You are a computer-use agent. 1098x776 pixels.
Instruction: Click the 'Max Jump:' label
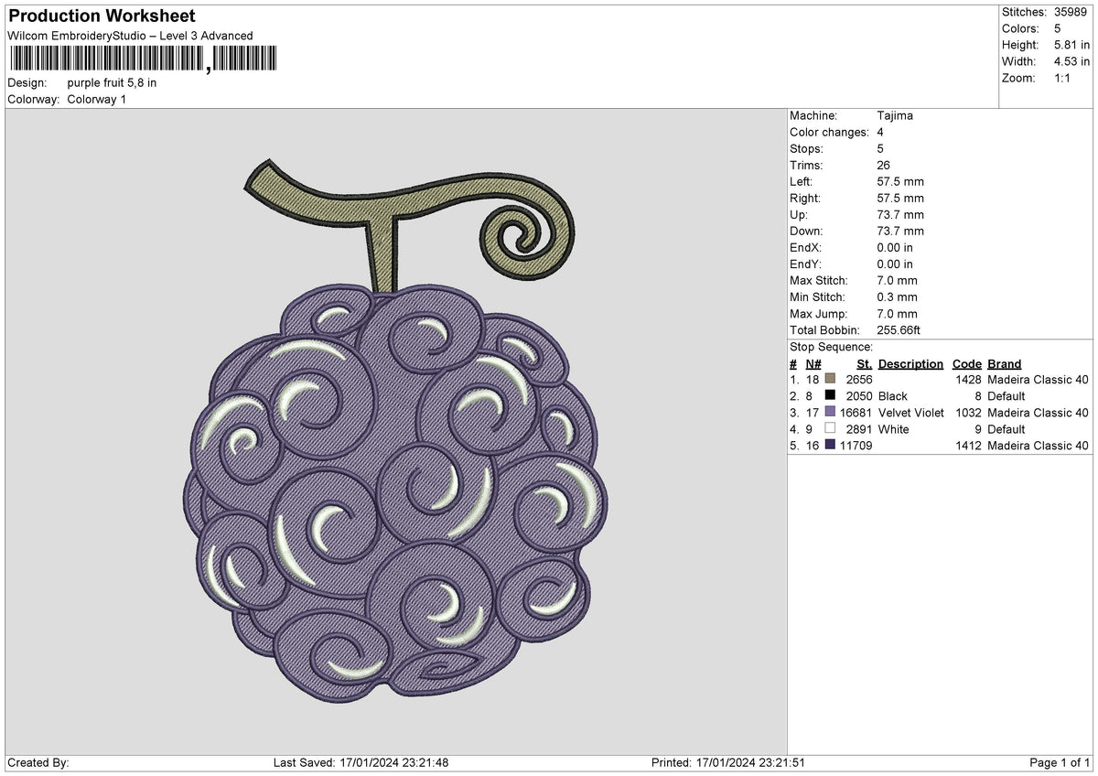pos(817,314)
